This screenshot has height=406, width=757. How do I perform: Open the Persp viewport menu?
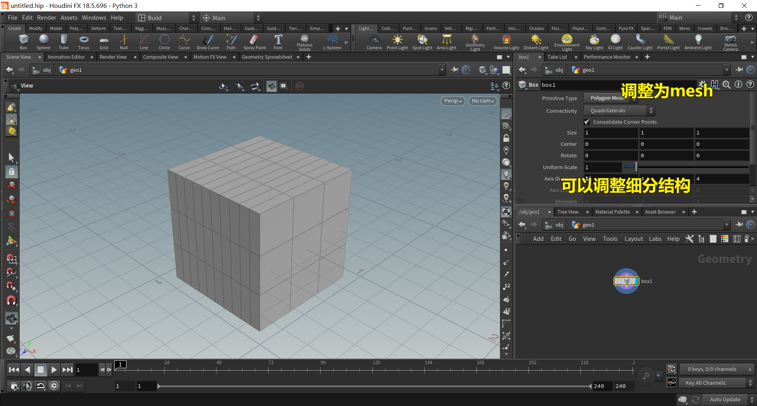(x=453, y=101)
